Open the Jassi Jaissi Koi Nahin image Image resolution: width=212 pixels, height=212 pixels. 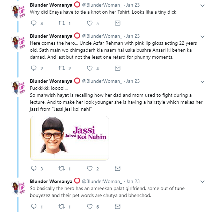[x=70, y=138]
